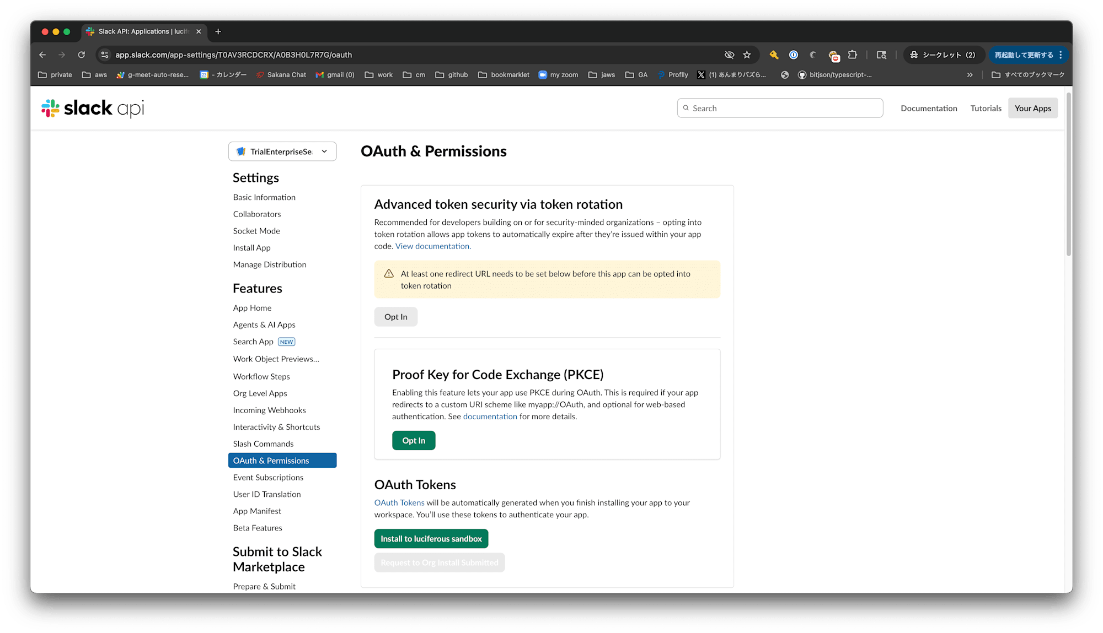The image size is (1103, 633).
Task: Show more bookmarks with the double chevron
Action: (x=970, y=75)
